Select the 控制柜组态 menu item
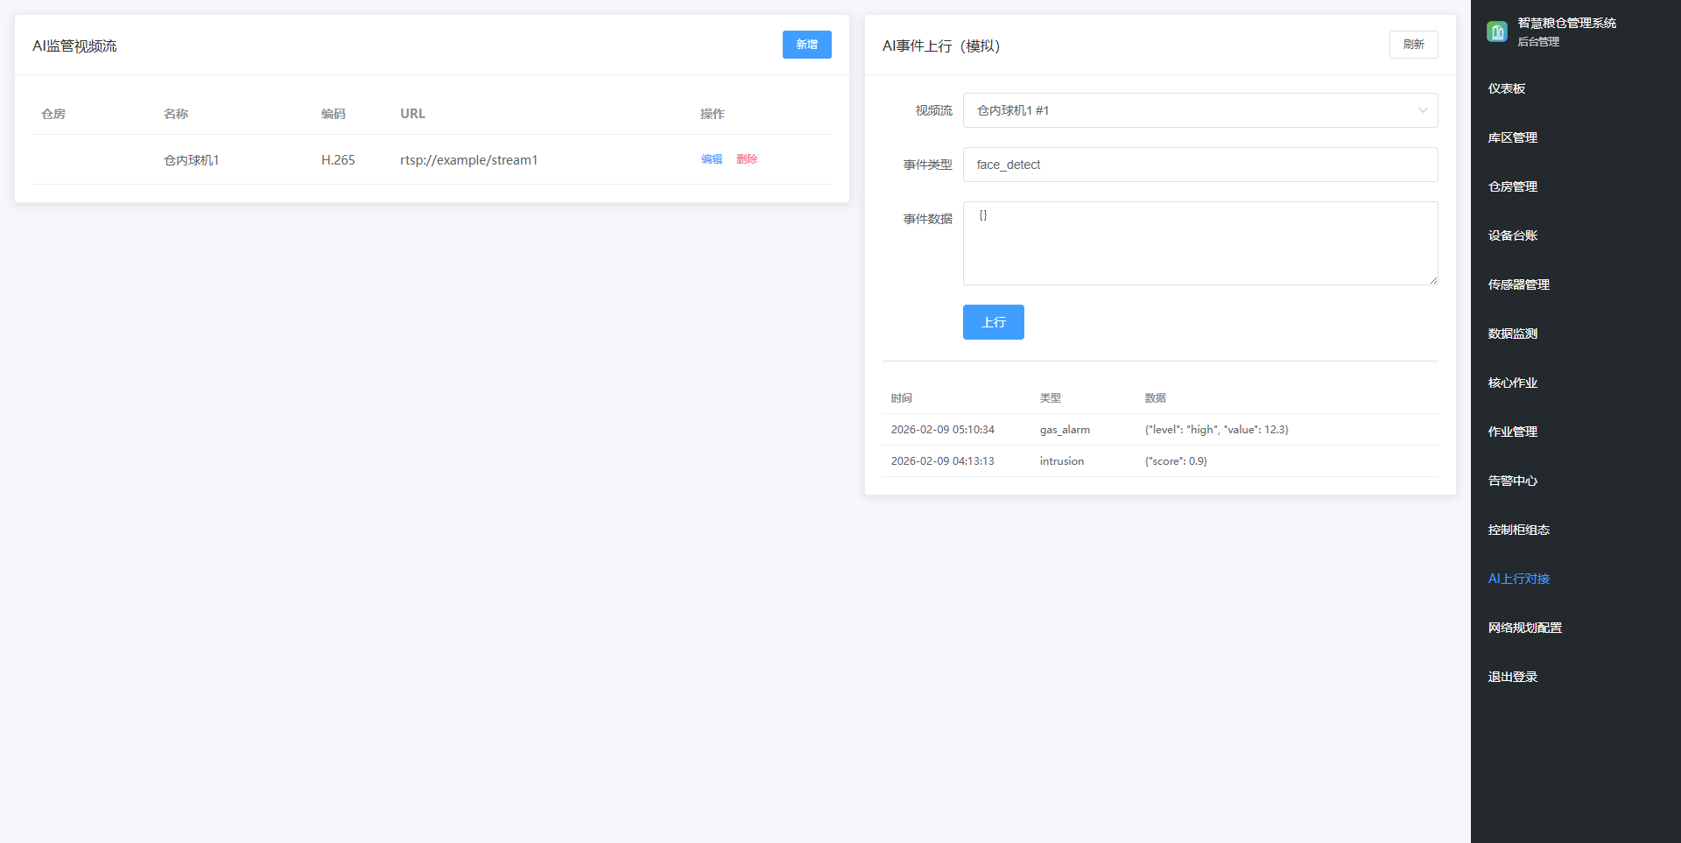This screenshot has width=1681, height=843. (x=1518, y=530)
